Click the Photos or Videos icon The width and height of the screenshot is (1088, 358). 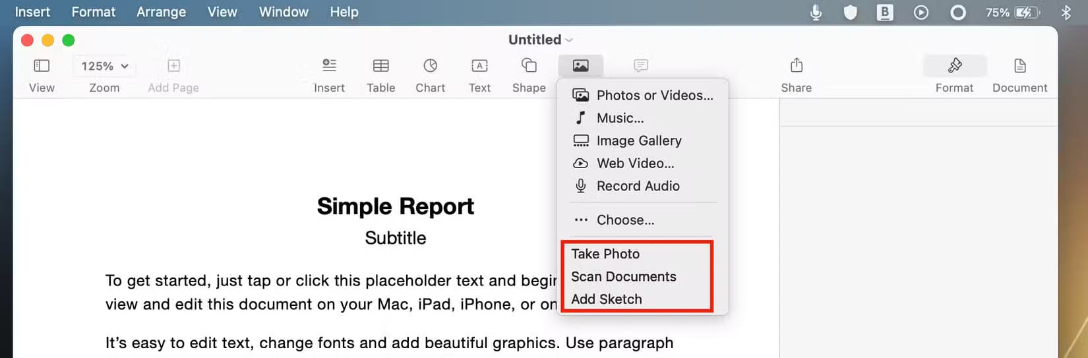tap(581, 96)
